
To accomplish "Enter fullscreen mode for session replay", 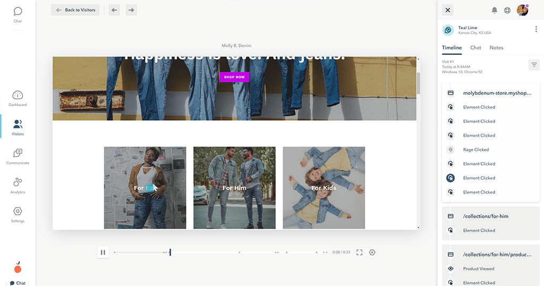I will click(360, 253).
